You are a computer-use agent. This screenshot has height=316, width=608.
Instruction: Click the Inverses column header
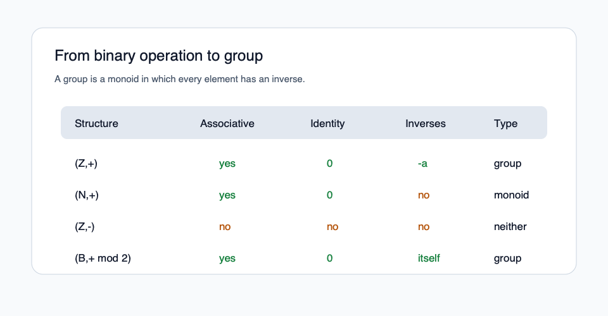pyautogui.click(x=425, y=123)
